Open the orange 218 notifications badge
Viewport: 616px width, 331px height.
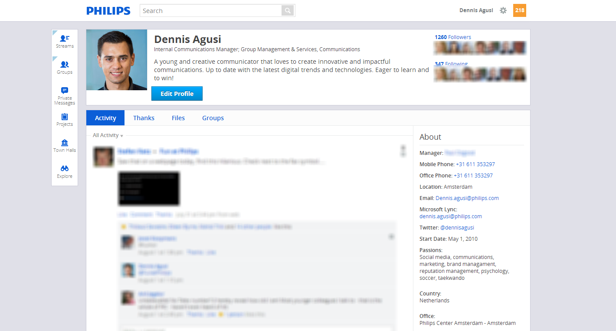pos(520,10)
